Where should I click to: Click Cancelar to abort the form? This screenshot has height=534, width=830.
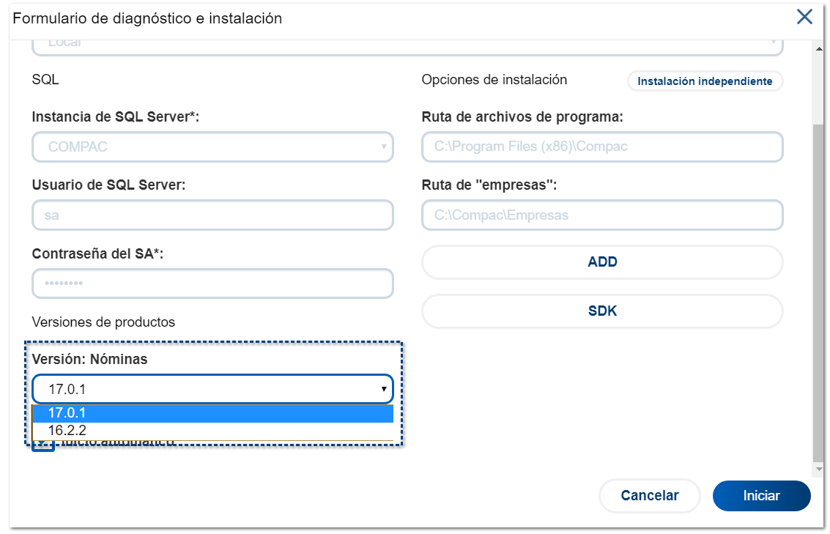point(649,496)
